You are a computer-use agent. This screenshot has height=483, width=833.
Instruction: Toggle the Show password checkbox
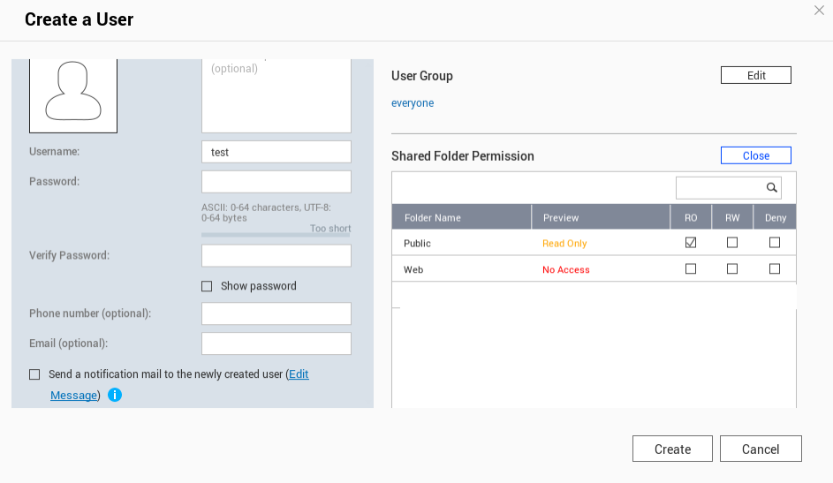pos(207,287)
